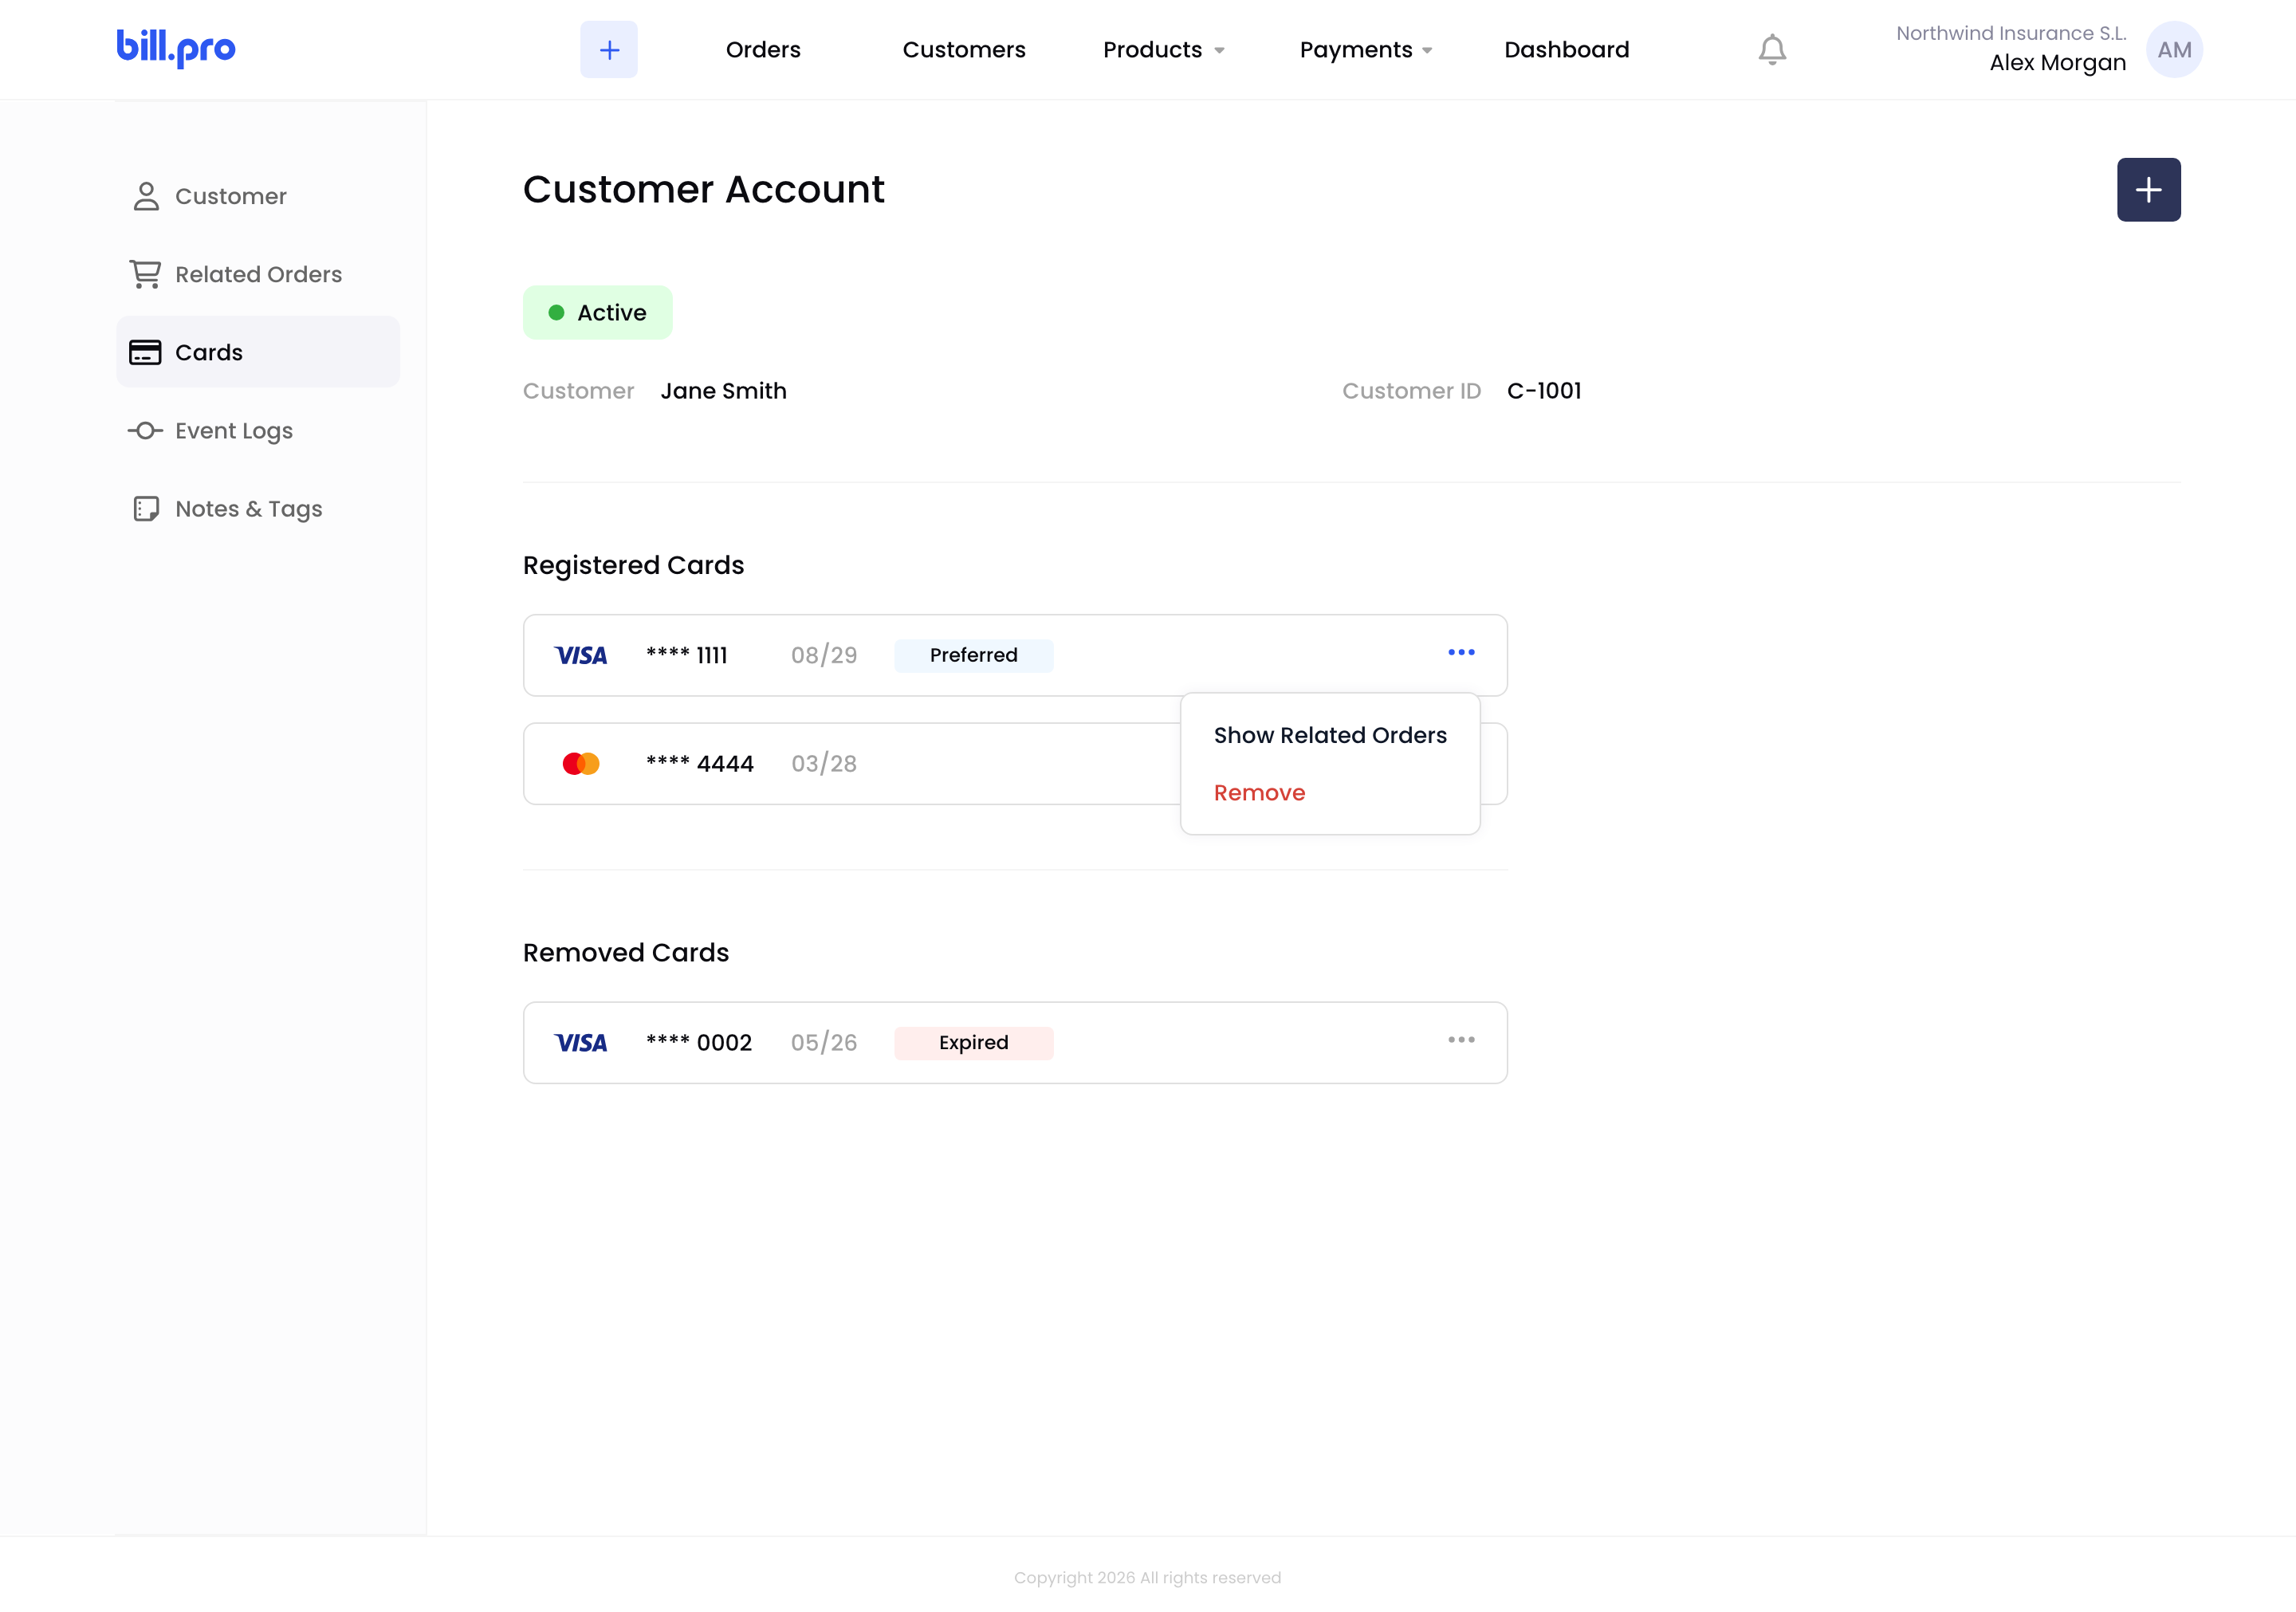Click card number **** 1111

687,656
